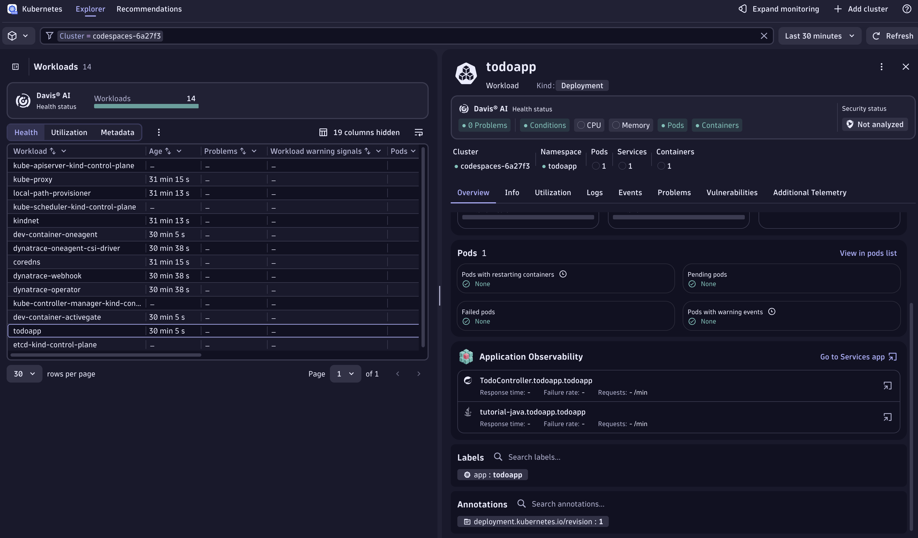Open the Logs tab for todoapp

click(x=594, y=192)
